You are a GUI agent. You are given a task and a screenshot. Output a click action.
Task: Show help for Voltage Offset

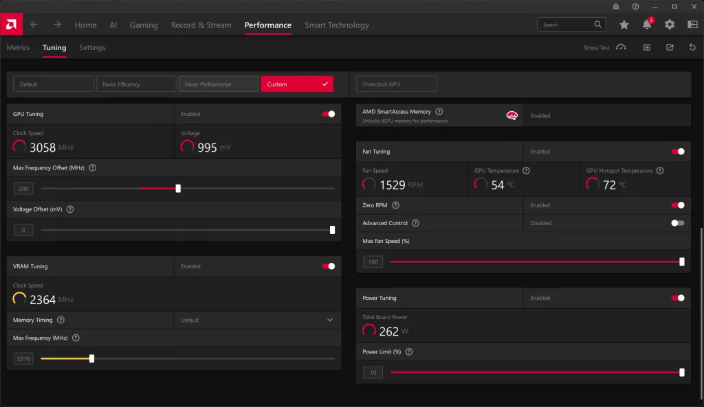point(70,209)
